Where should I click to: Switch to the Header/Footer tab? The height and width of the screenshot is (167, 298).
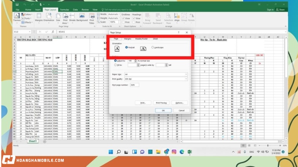[x=142, y=39]
